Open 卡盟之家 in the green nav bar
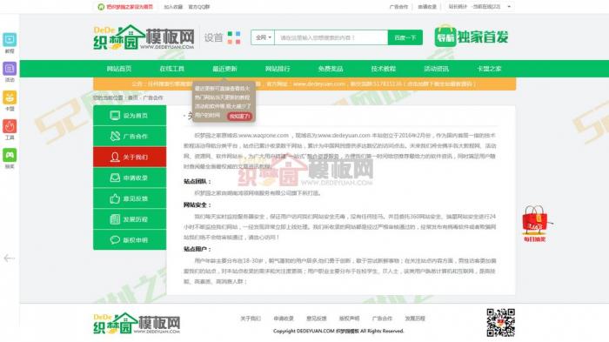Image resolution: width=609 pixels, height=342 pixels. (489, 69)
